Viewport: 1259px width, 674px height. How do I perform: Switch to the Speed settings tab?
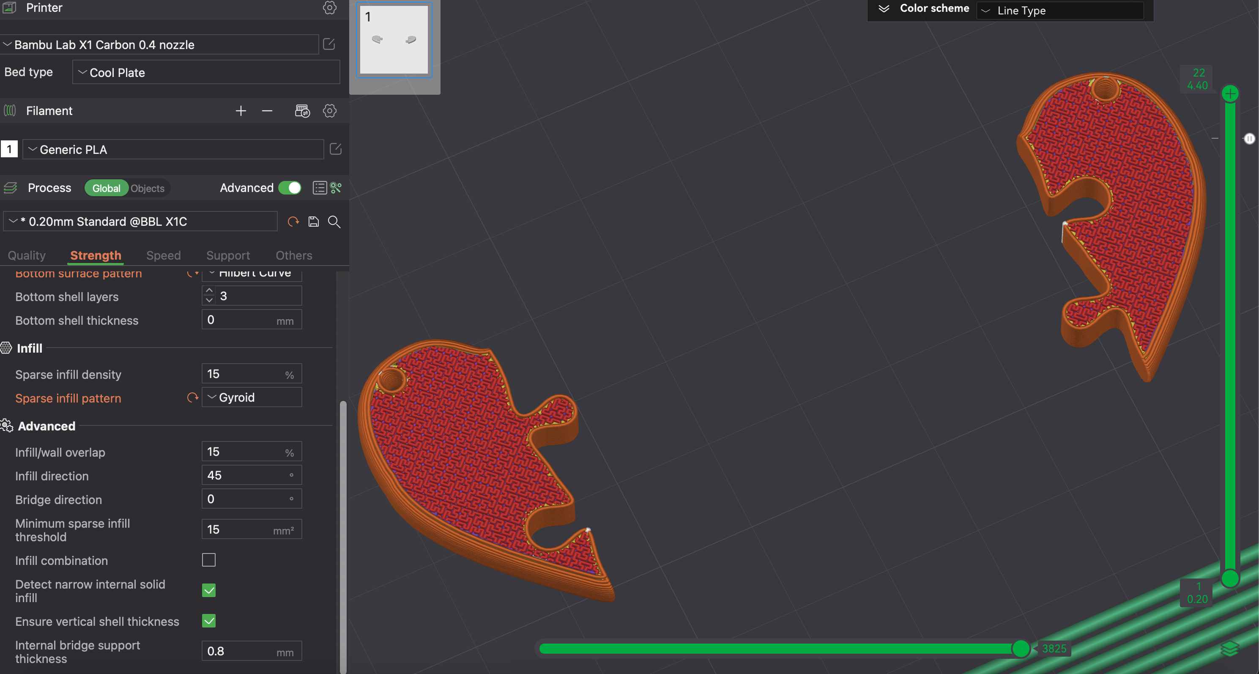click(x=163, y=255)
